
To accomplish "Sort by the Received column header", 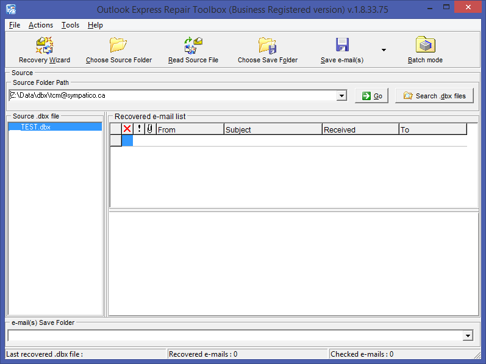I will pos(361,129).
